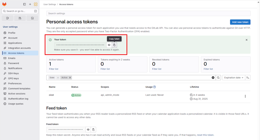Copy the feed token
The height and width of the screenshot is (140, 260).
click(93, 130)
